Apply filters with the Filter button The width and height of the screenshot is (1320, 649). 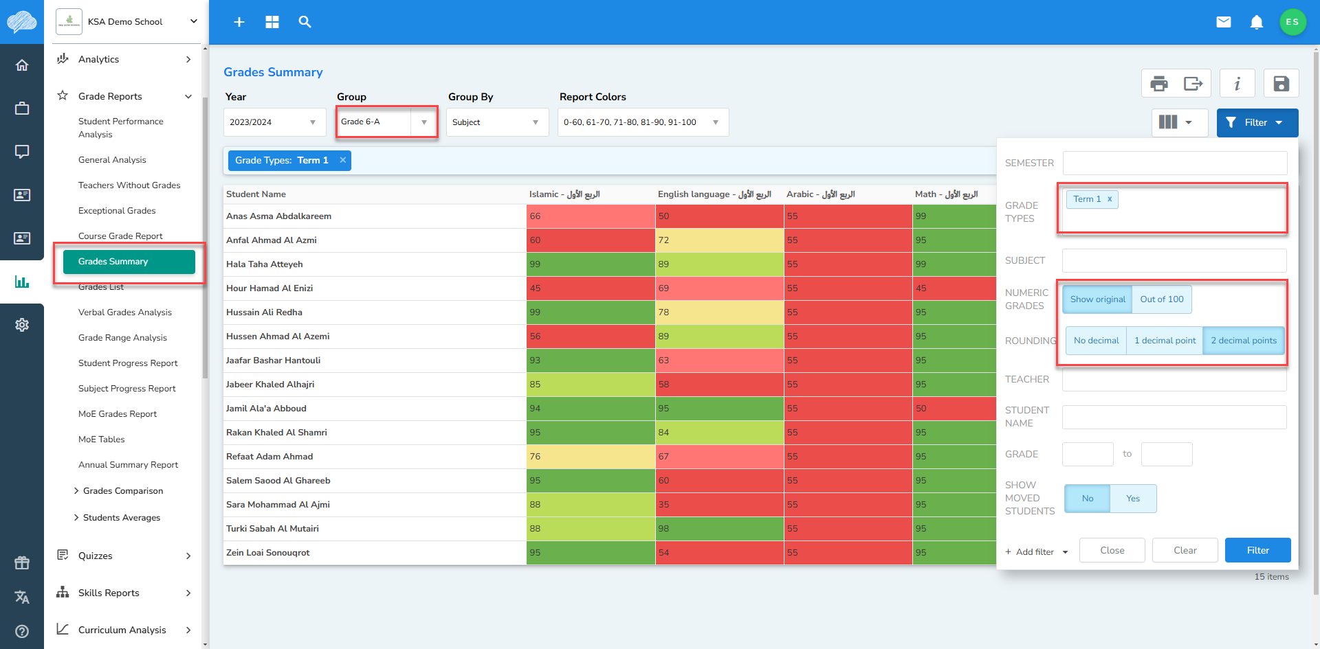(1258, 551)
